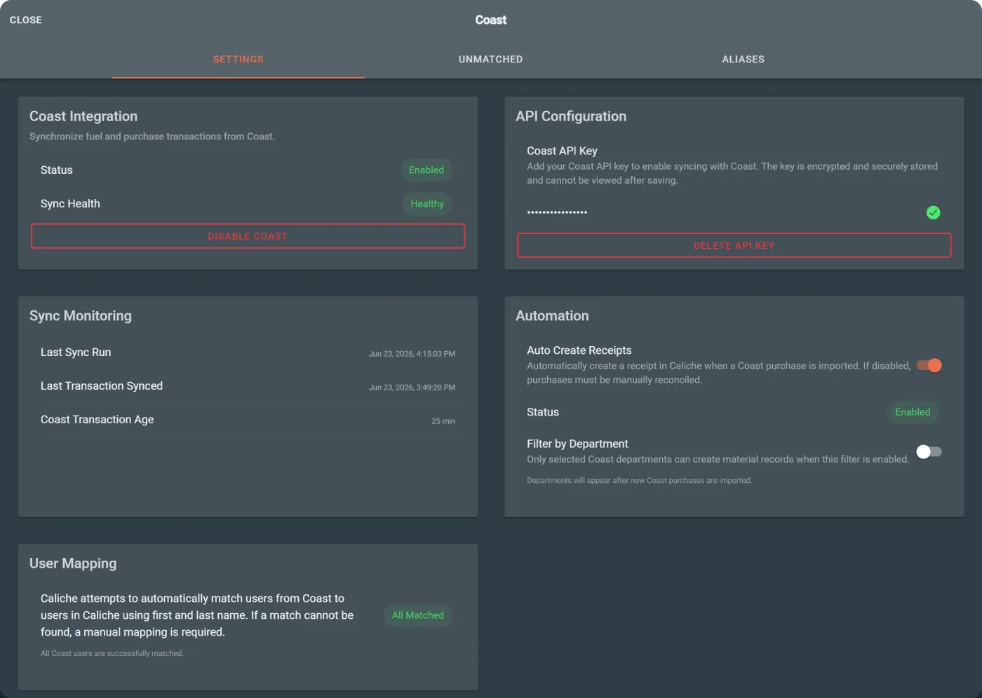Click the masked Coast API key field
982x698 pixels.
point(722,212)
